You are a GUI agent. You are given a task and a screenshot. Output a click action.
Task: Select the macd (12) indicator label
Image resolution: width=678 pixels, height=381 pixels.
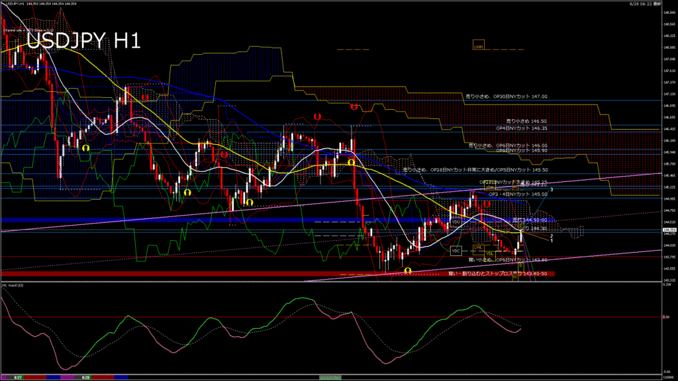(13, 285)
